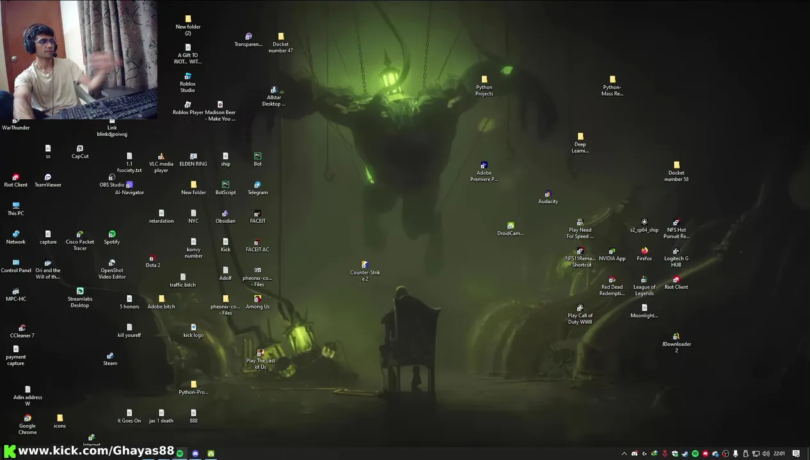
Task: Open the jax 1 death file
Action: pos(161,417)
